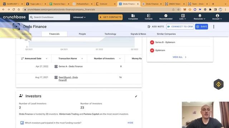Image resolution: width=229 pixels, height=128 pixels.
Task: Open Seed Round - Ondo Finance transaction
Action: 68,79
